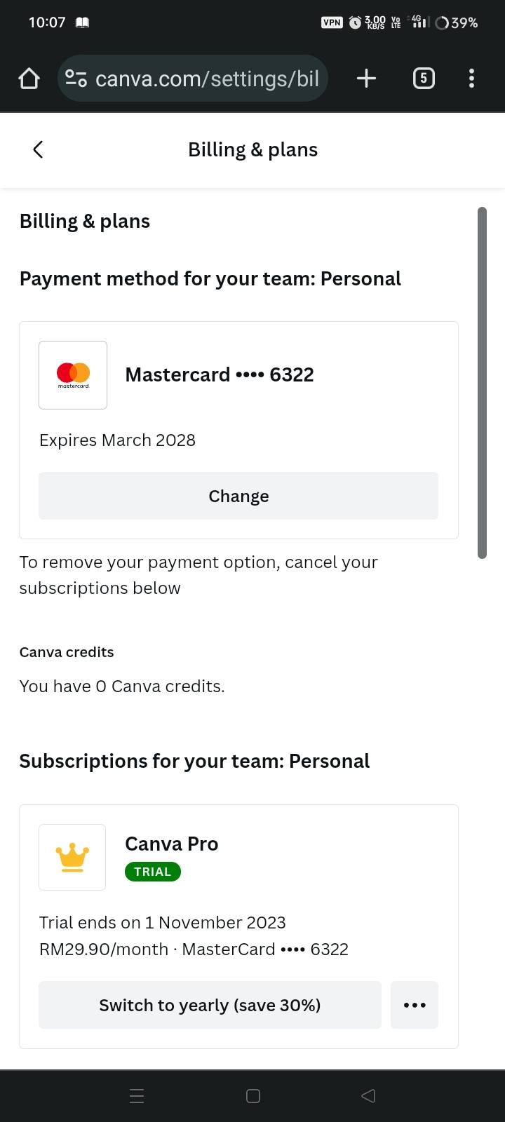Image resolution: width=505 pixels, height=1122 pixels.
Task: Tap the green TRIAL badge
Action: 153,872
